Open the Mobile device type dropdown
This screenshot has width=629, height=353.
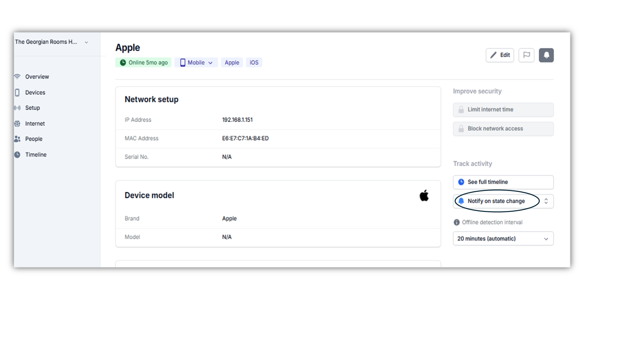pyautogui.click(x=196, y=63)
